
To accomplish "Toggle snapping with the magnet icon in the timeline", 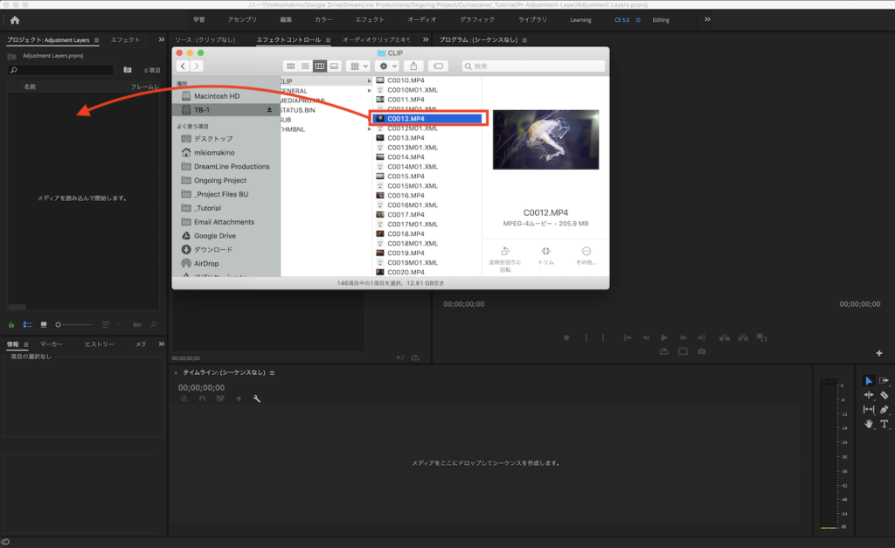I will 203,399.
